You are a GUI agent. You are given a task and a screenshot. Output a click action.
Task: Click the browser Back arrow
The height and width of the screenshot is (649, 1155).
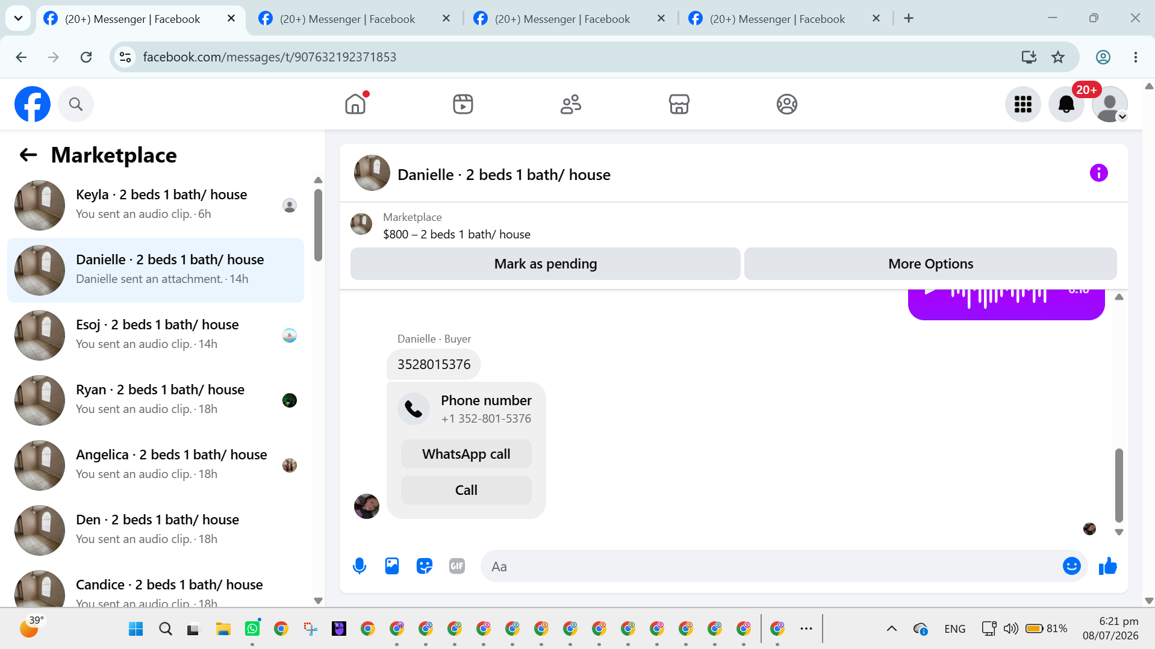pyautogui.click(x=21, y=57)
